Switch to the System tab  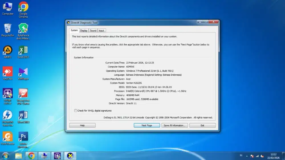74,30
